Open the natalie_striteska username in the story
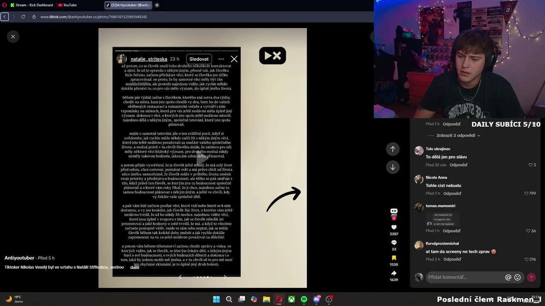The width and height of the screenshot is (545, 306). click(x=149, y=59)
